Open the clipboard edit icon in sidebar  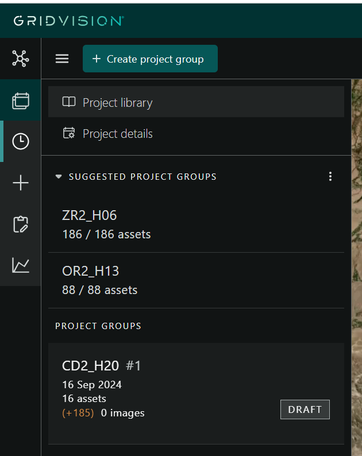point(20,224)
